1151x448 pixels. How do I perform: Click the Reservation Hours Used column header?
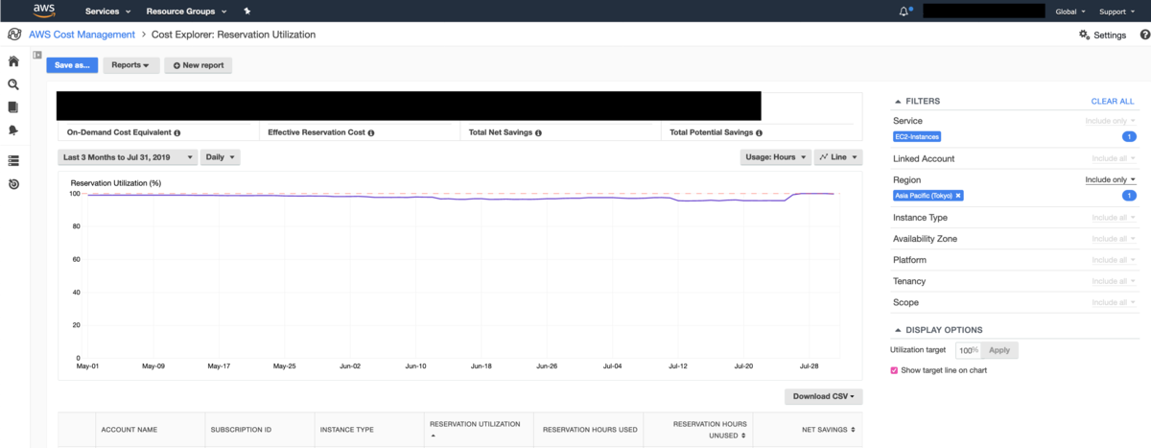click(590, 430)
